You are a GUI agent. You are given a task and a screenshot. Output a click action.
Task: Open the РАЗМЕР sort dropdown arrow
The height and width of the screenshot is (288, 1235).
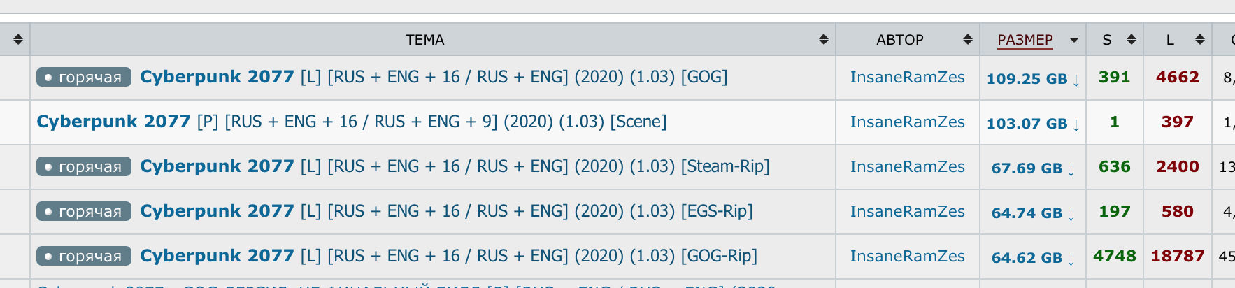tap(1074, 41)
